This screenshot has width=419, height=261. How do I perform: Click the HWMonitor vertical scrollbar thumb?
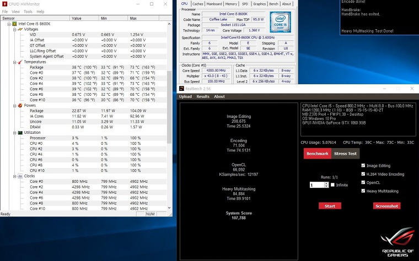pos(169,107)
